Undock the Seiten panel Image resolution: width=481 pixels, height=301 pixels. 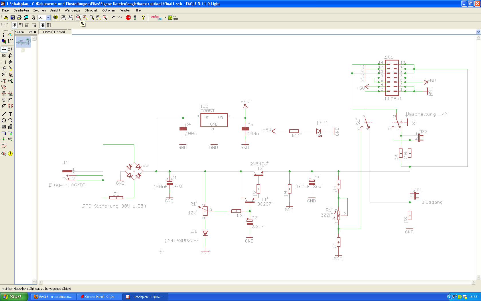coord(31,32)
